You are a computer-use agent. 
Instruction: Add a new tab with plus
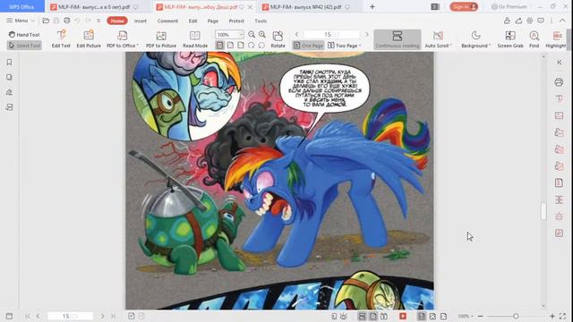coord(372,6)
